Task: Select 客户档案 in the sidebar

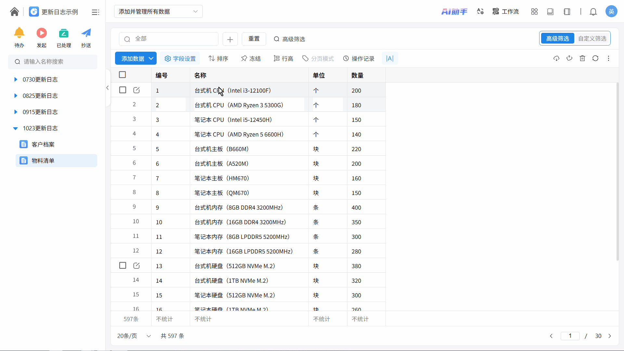Action: pyautogui.click(x=43, y=144)
